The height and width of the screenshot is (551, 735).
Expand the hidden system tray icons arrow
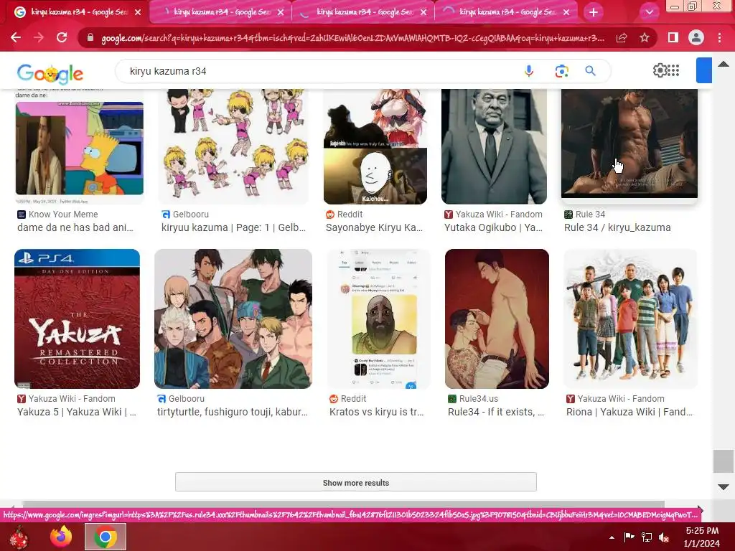click(612, 537)
